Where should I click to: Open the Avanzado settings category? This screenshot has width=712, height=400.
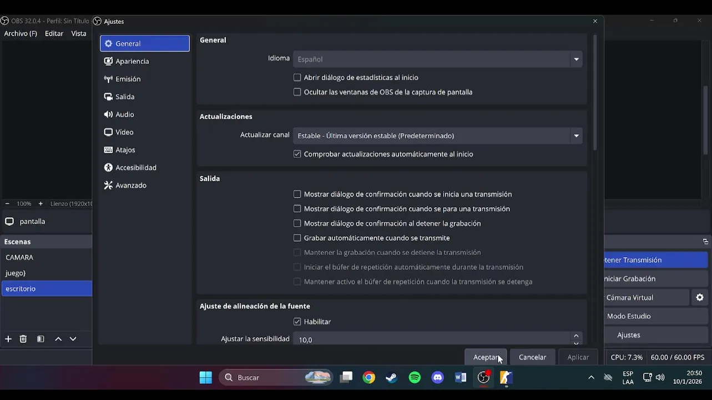click(x=145, y=186)
